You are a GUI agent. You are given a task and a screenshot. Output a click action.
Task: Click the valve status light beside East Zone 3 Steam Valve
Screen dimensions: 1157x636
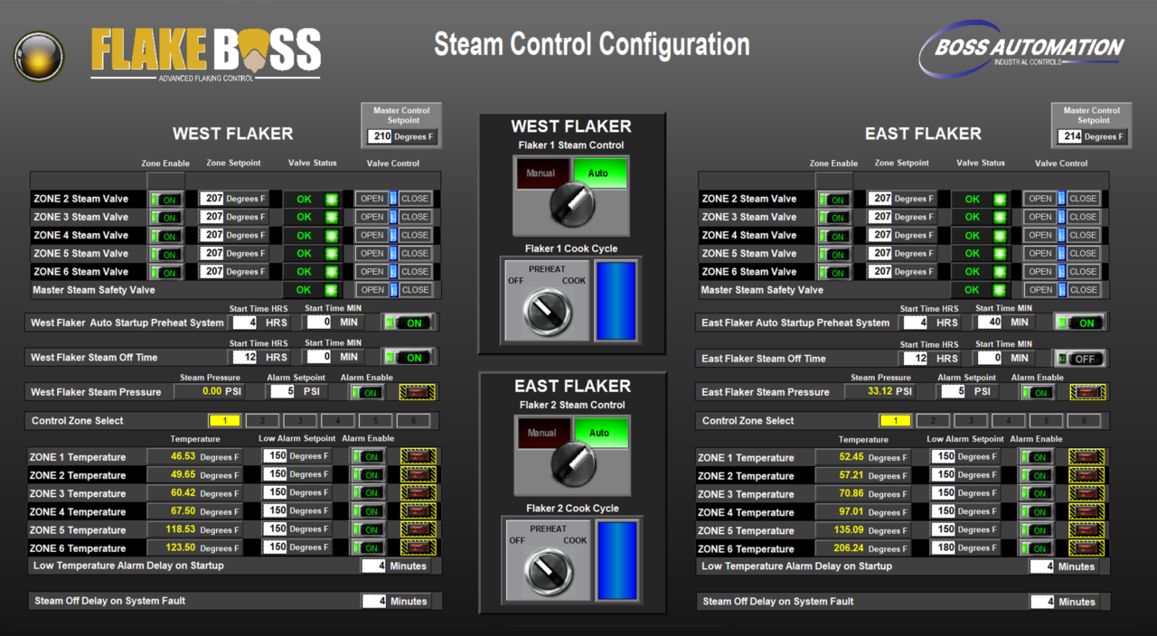pos(1000,216)
